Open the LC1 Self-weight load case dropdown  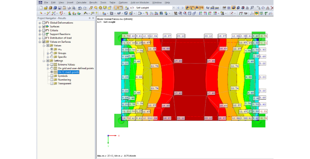(x=174, y=8)
